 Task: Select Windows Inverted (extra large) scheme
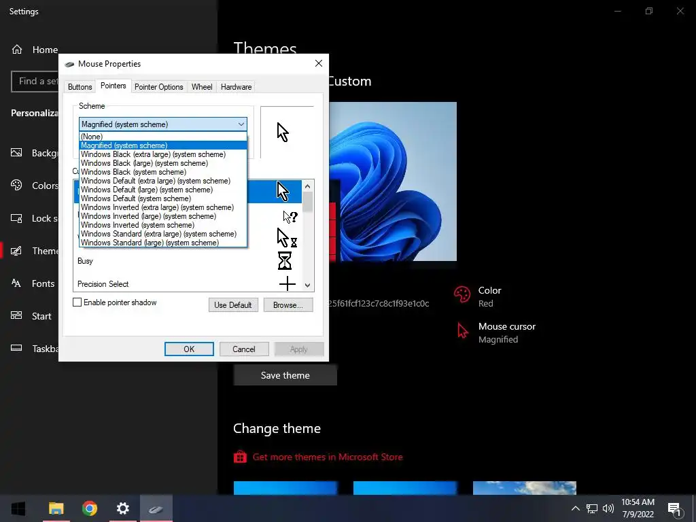pyautogui.click(x=163, y=207)
